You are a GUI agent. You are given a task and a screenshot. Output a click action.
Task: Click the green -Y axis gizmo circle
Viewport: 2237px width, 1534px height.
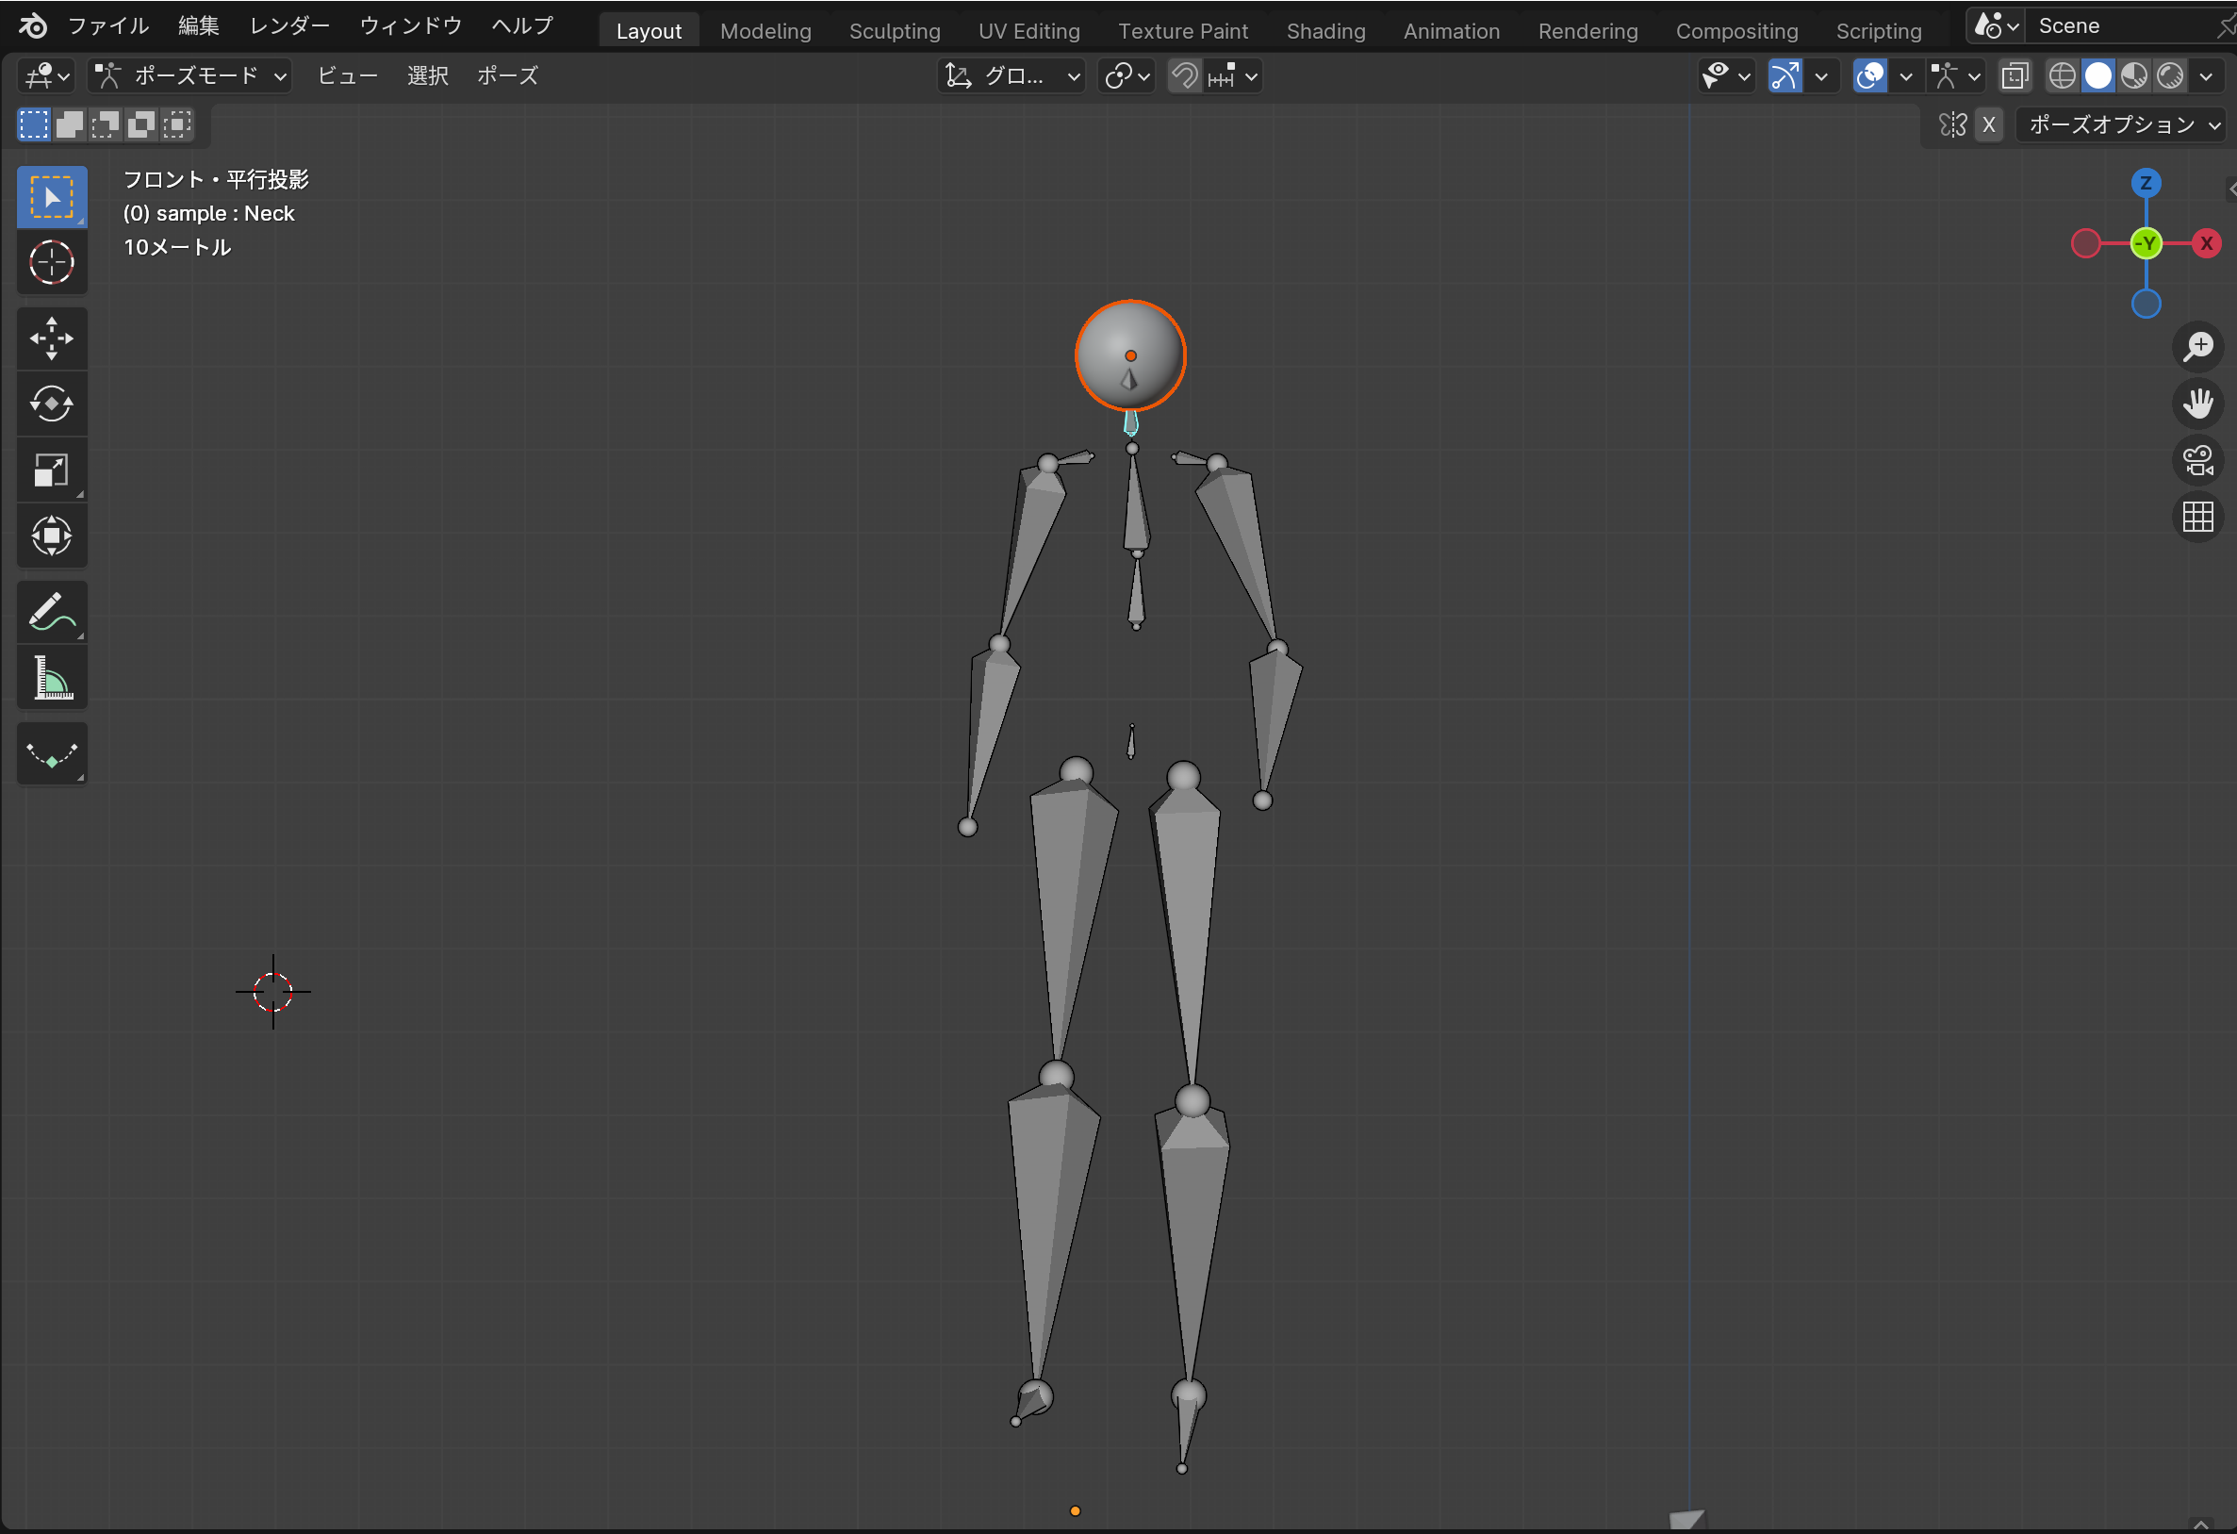click(x=2146, y=243)
